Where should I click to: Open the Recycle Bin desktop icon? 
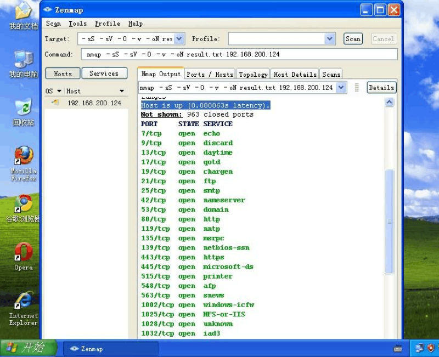point(23,109)
